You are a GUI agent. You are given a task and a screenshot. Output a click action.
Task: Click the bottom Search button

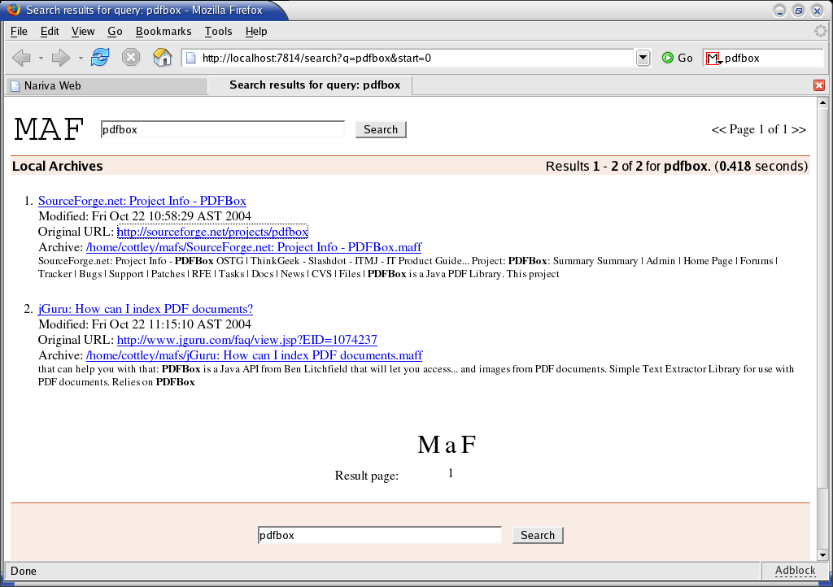point(538,535)
